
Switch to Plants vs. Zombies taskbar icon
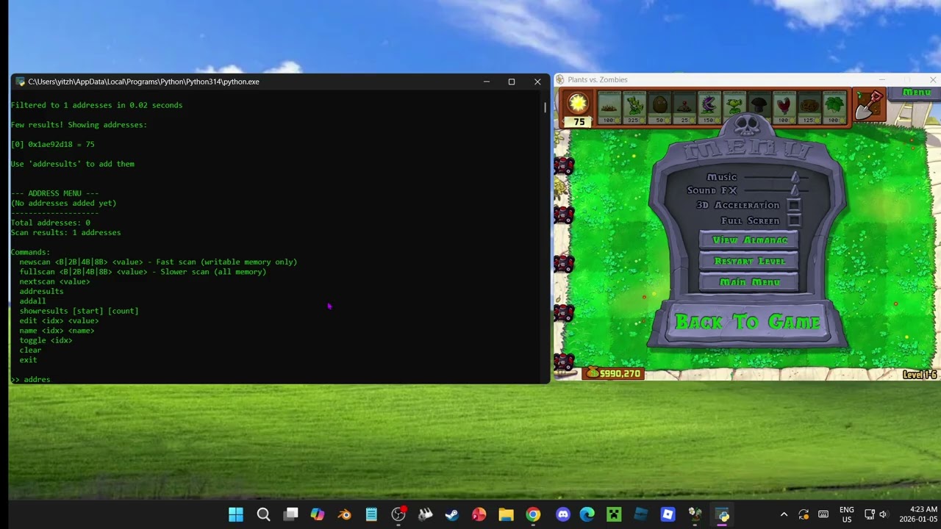click(695, 514)
